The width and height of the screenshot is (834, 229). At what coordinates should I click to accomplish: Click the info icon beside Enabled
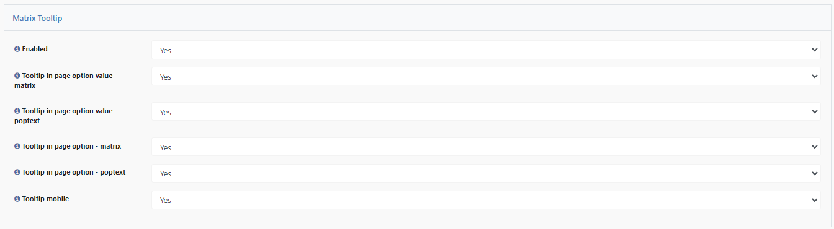pyautogui.click(x=17, y=48)
